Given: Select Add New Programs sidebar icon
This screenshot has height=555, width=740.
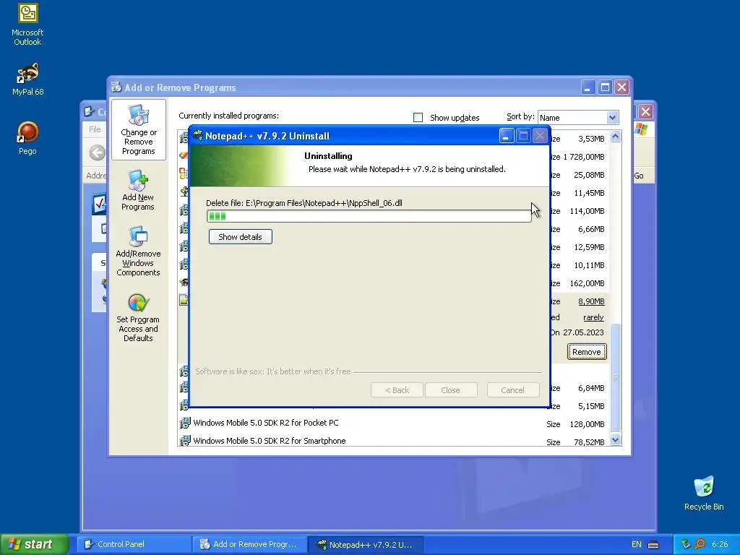Looking at the screenshot, I should point(138,191).
